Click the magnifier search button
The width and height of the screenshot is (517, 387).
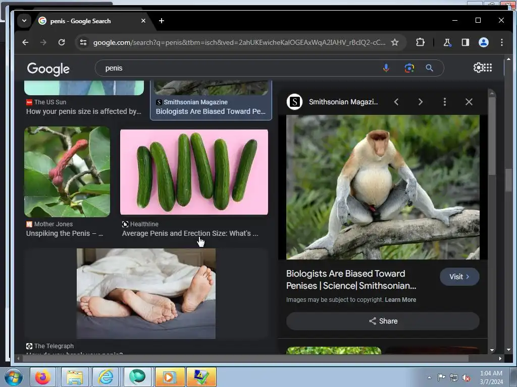pyautogui.click(x=429, y=68)
